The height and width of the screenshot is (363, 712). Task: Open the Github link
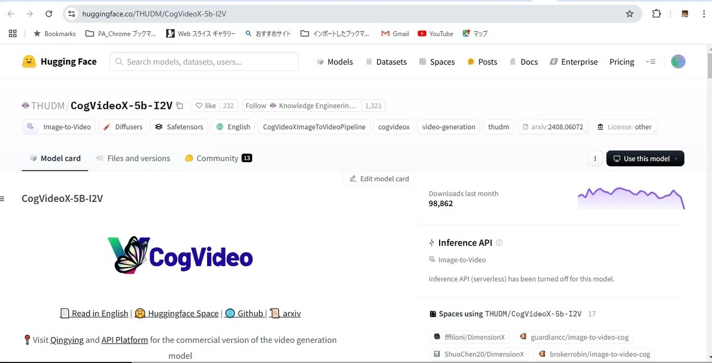(x=244, y=313)
